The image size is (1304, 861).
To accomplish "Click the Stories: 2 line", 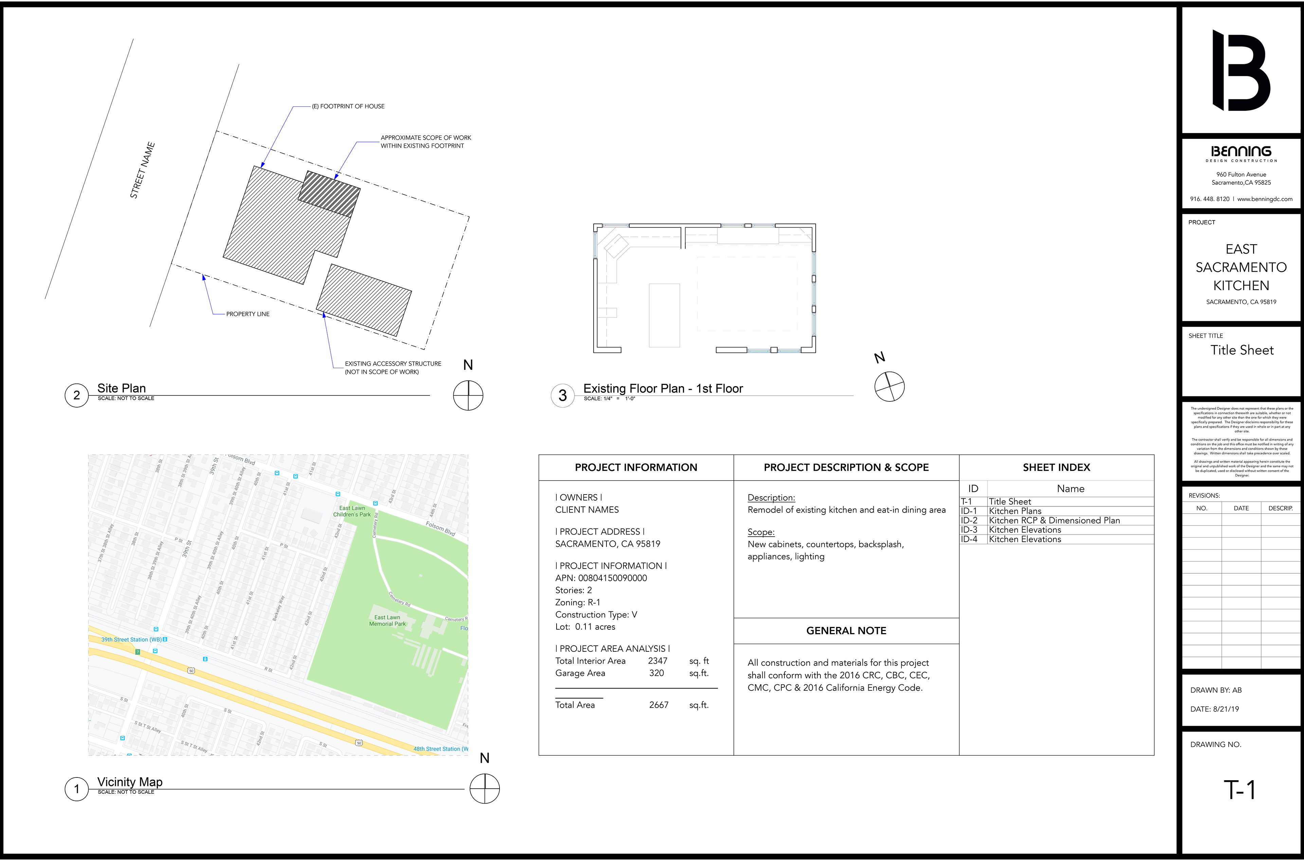I will 573,590.
